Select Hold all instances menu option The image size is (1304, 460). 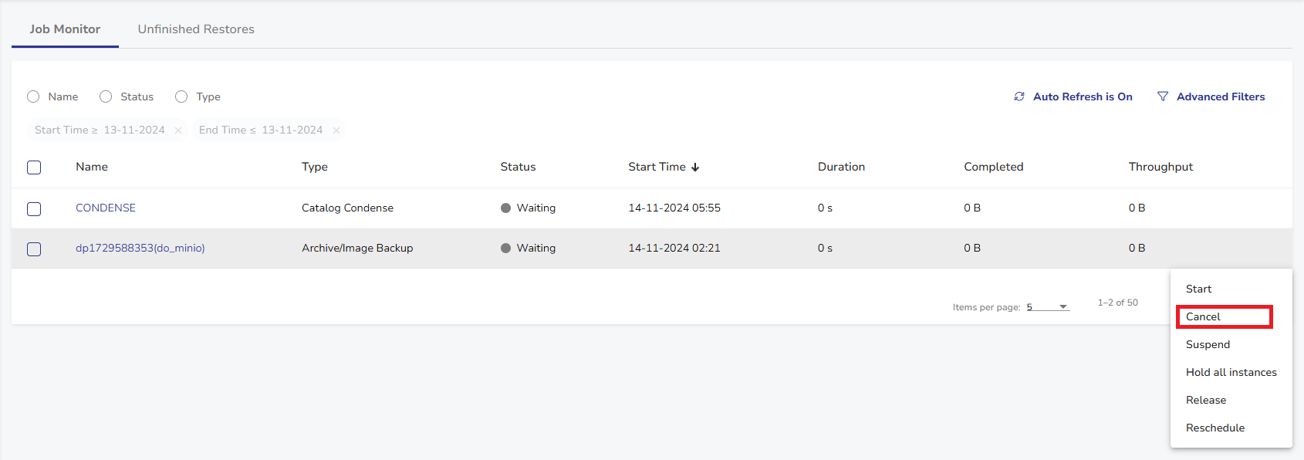pyautogui.click(x=1231, y=372)
